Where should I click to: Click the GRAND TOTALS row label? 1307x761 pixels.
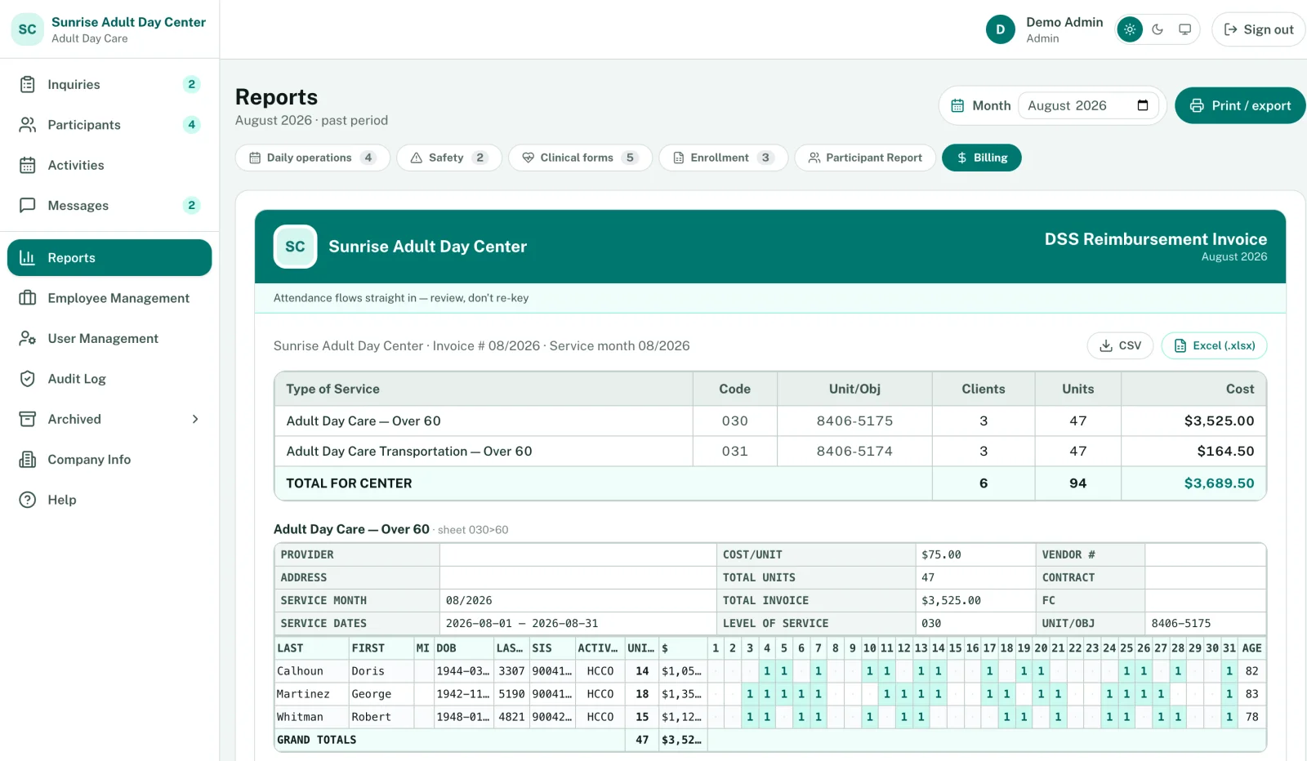(317, 740)
